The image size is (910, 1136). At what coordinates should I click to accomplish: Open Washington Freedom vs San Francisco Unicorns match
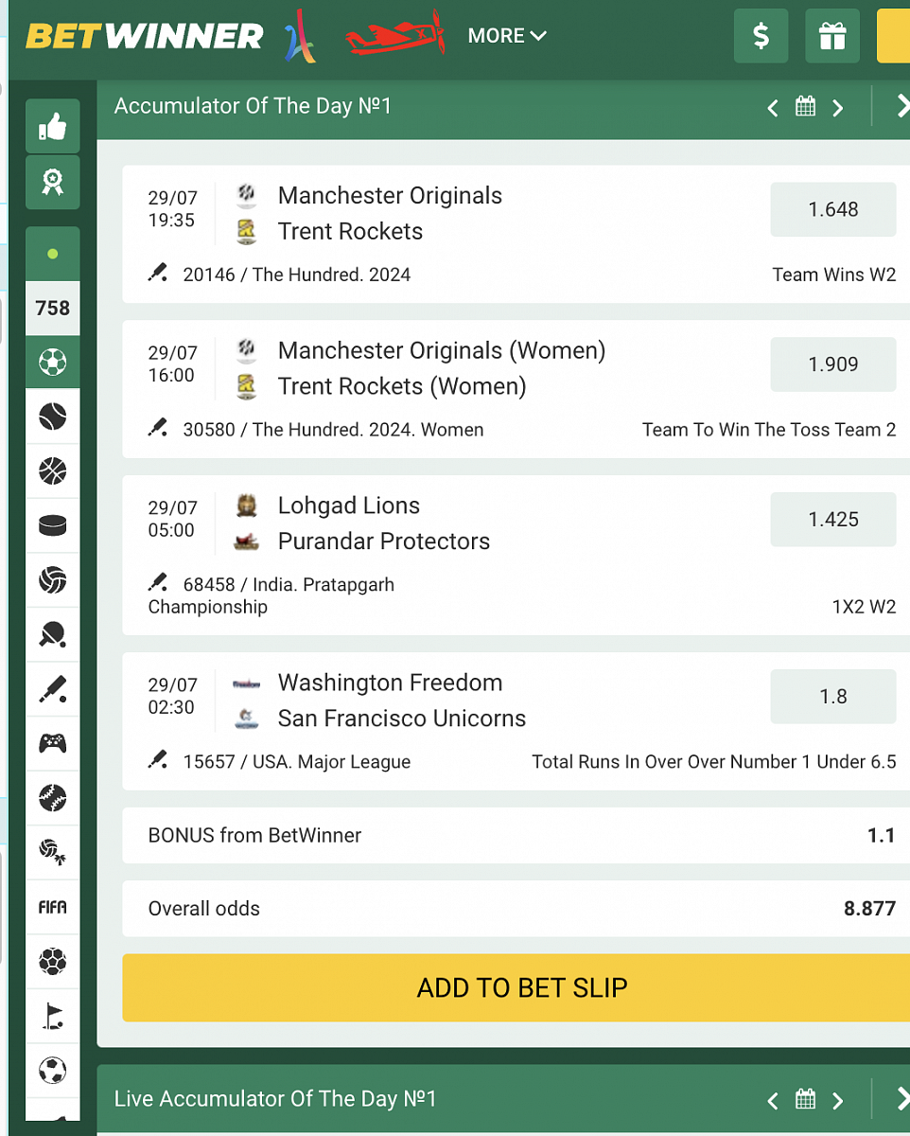click(401, 701)
